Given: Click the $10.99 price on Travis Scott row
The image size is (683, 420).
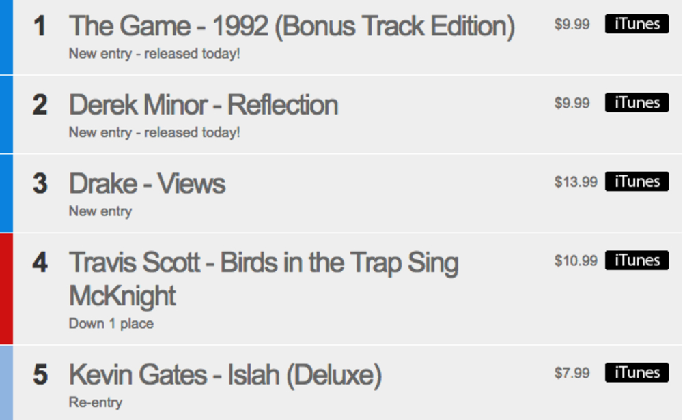Looking at the screenshot, I should click(576, 260).
